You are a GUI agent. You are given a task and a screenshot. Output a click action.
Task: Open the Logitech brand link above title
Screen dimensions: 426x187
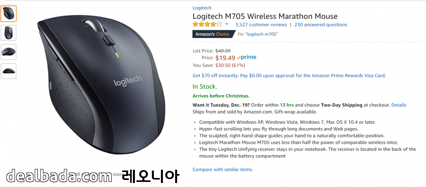(202, 8)
